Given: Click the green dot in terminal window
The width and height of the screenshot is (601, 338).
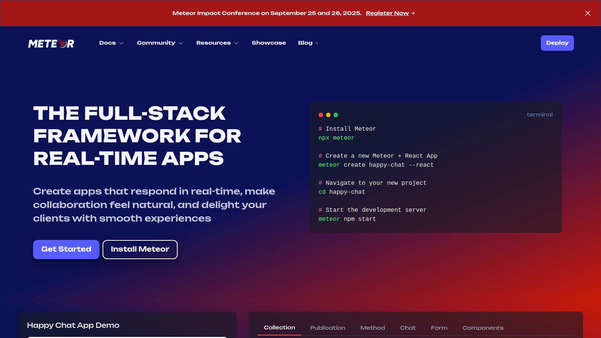Looking at the screenshot, I should click(x=336, y=115).
